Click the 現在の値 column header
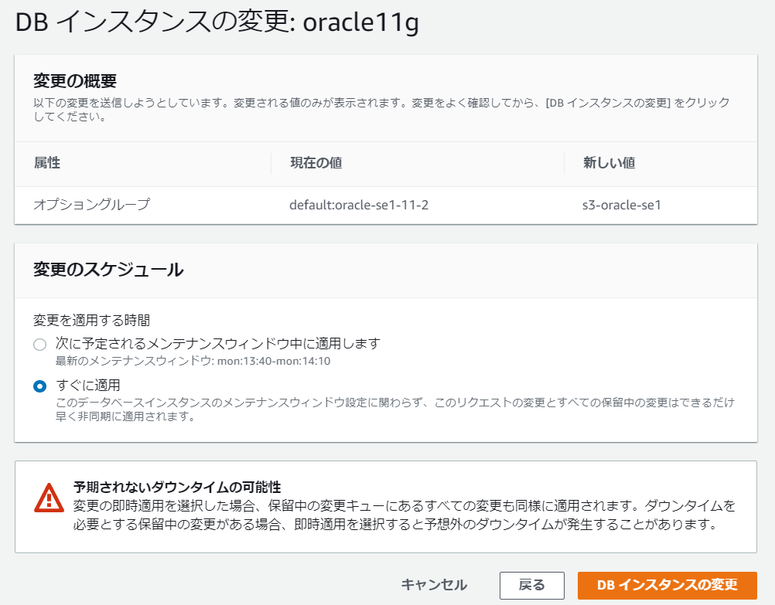Screen dimensions: 775x605 pyautogui.click(x=316, y=163)
